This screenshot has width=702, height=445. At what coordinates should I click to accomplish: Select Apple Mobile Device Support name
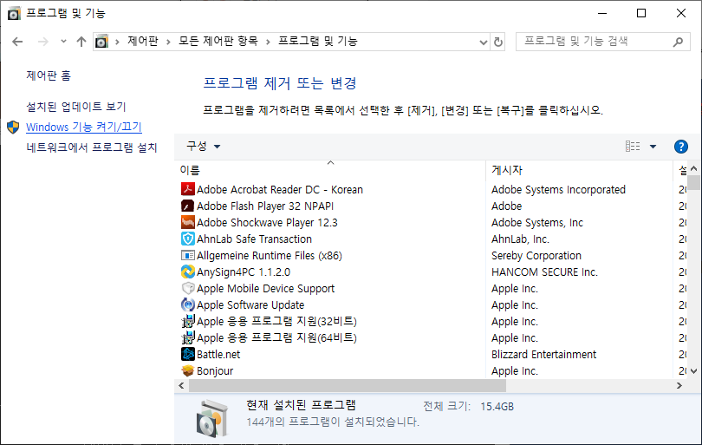pos(265,289)
